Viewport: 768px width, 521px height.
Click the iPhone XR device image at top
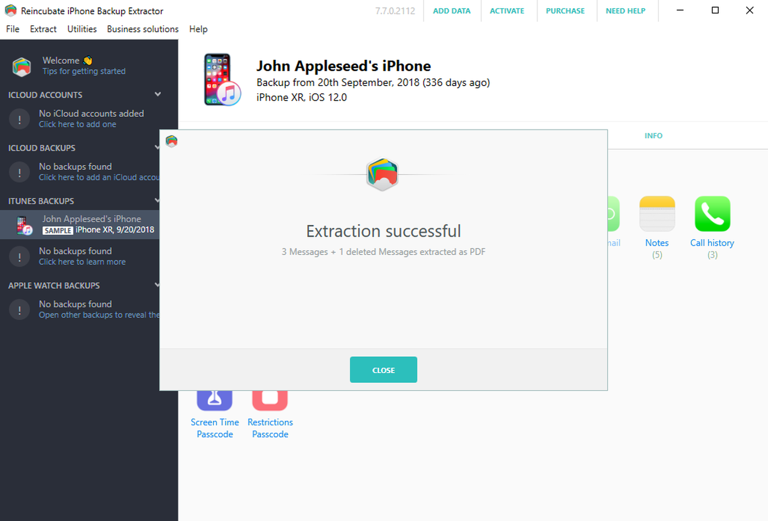(x=222, y=79)
